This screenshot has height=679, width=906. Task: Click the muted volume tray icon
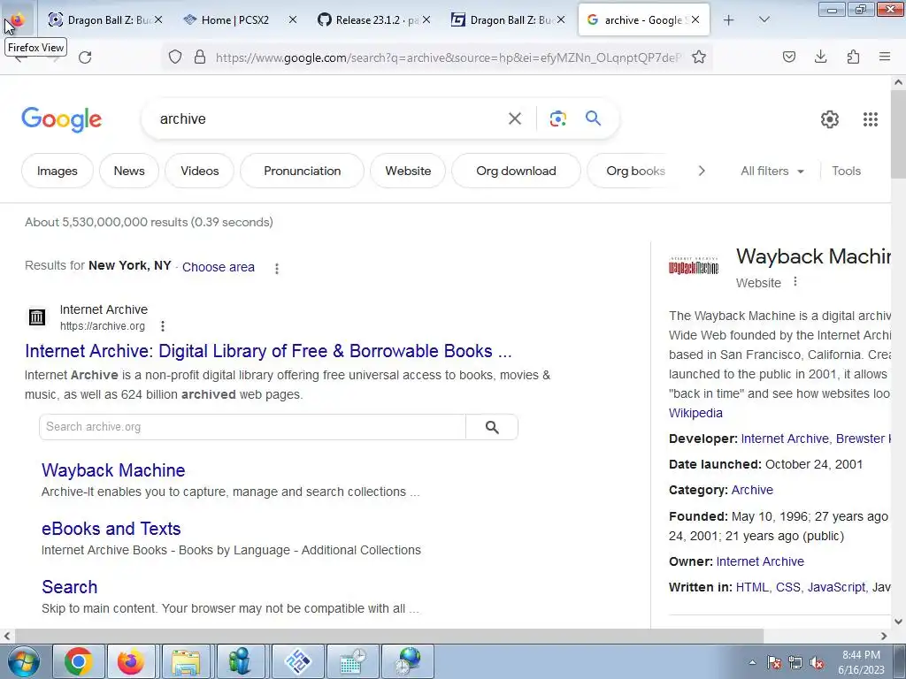[x=817, y=662]
